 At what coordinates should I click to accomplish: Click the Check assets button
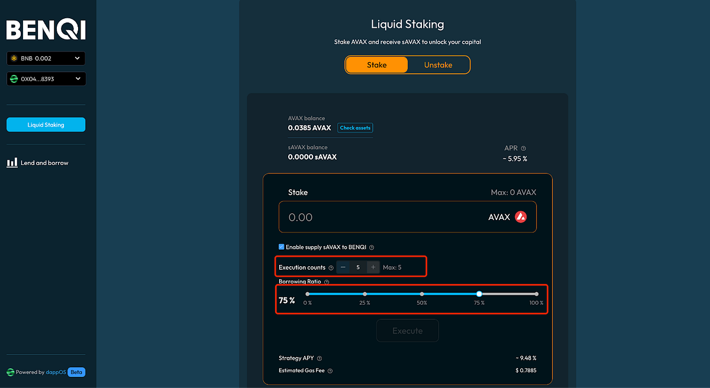pos(354,127)
